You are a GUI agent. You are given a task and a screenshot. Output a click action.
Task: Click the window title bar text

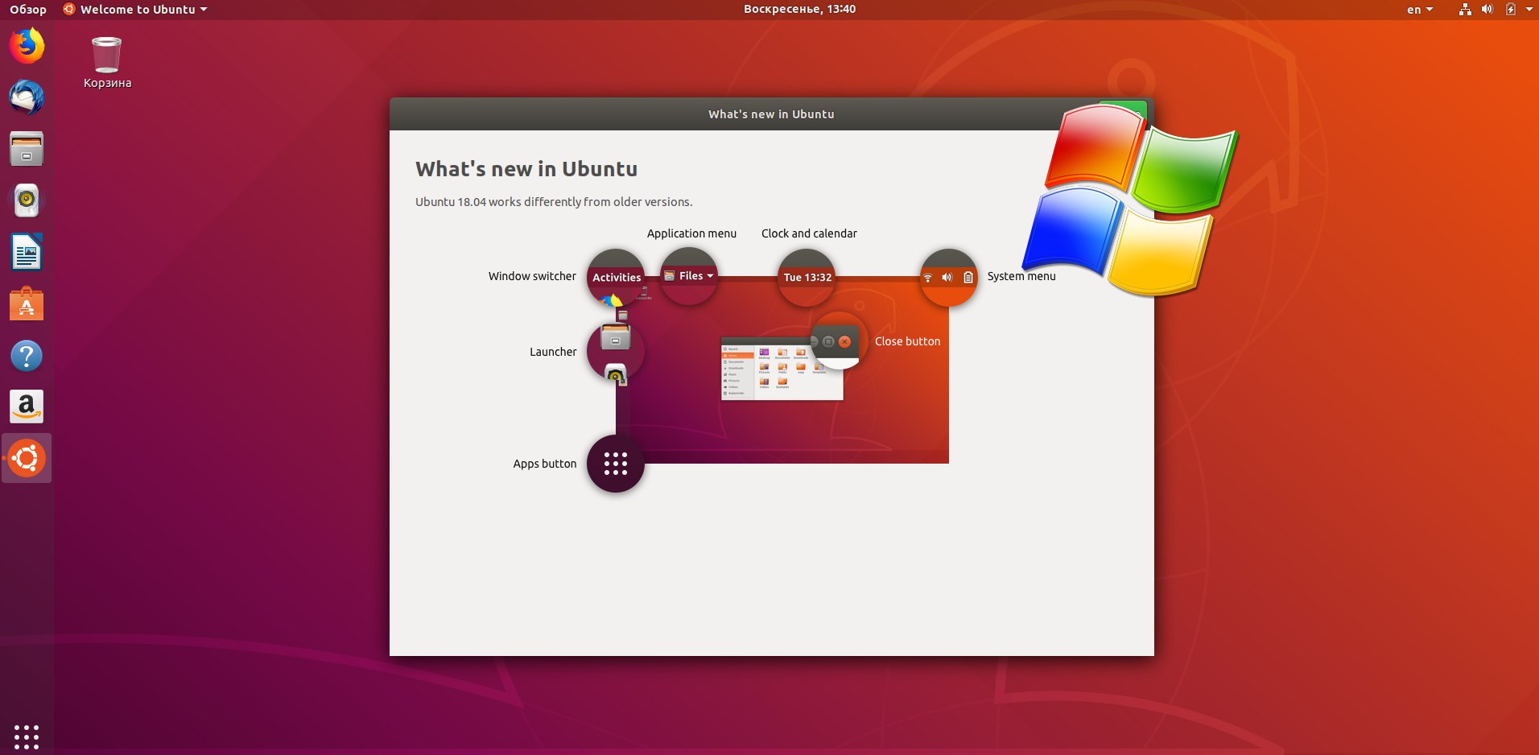[771, 114]
